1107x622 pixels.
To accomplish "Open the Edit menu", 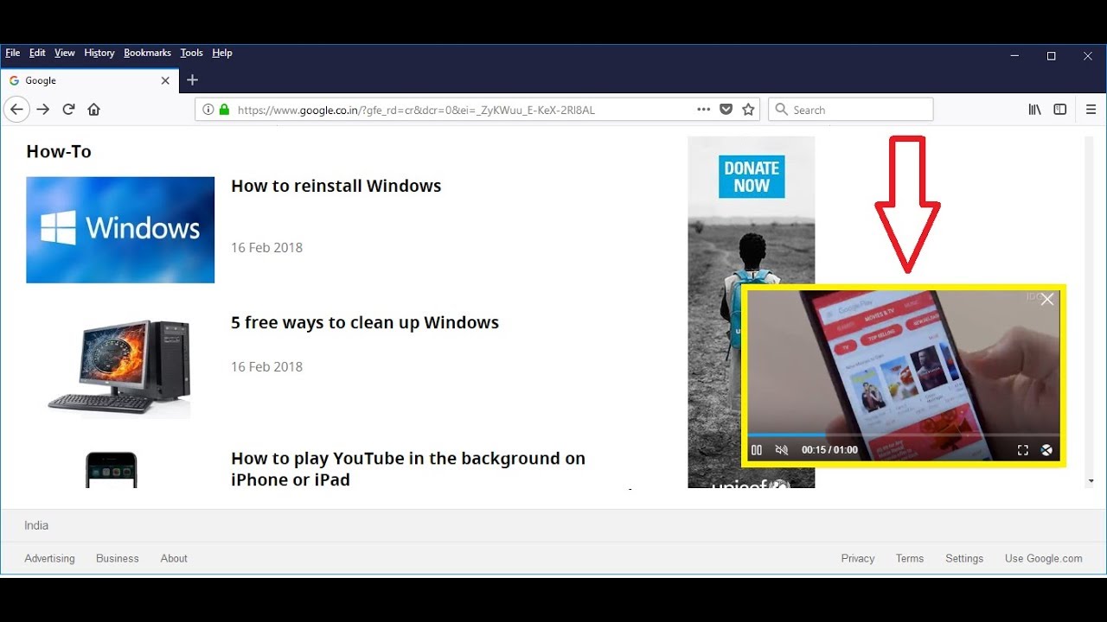I will click(x=37, y=53).
